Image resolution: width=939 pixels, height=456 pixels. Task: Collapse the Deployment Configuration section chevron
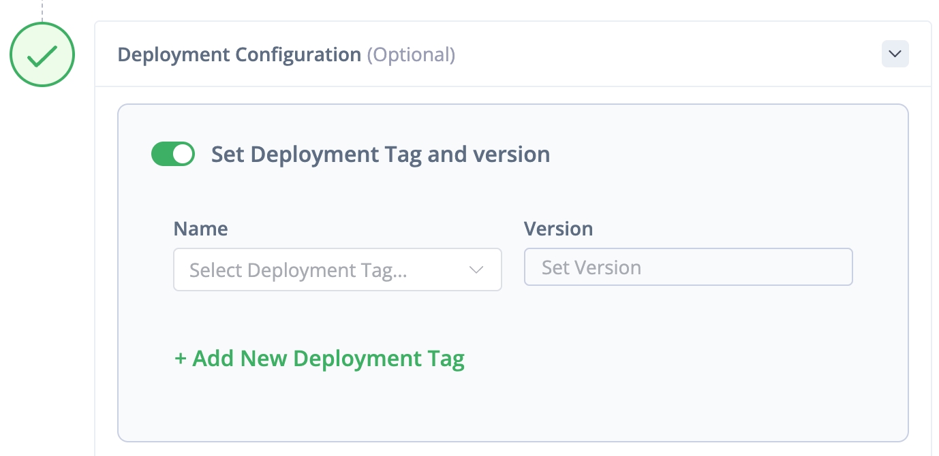pyautogui.click(x=895, y=54)
